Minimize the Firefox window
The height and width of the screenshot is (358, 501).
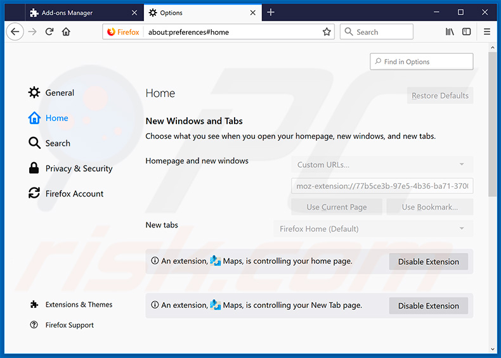[x=436, y=12]
